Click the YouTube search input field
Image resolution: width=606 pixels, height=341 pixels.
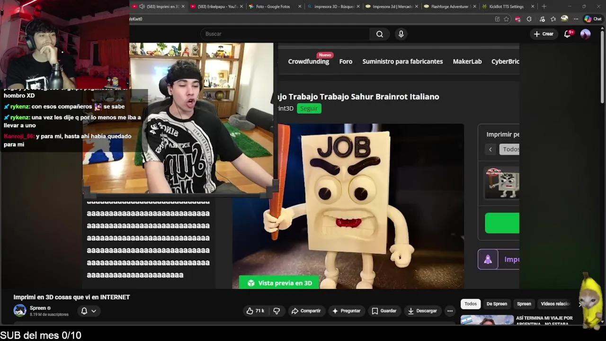(284, 34)
